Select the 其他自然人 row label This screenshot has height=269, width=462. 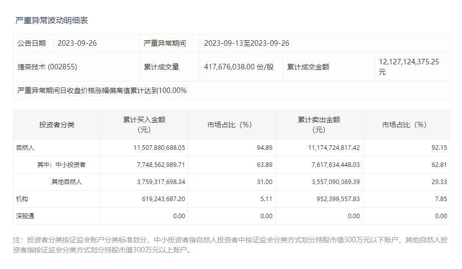click(66, 182)
